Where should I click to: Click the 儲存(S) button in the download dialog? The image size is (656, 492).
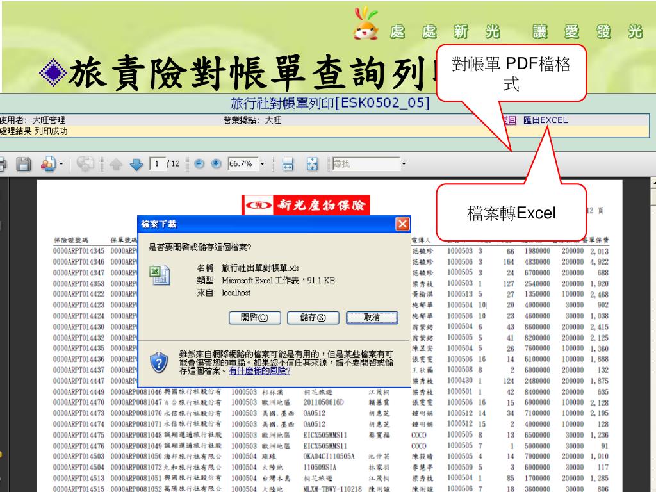(x=313, y=318)
